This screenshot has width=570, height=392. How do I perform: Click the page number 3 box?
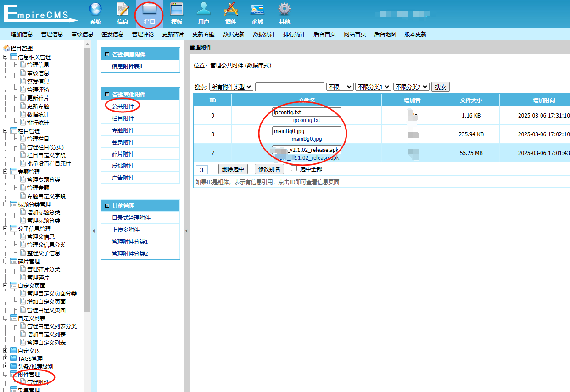pyautogui.click(x=201, y=170)
